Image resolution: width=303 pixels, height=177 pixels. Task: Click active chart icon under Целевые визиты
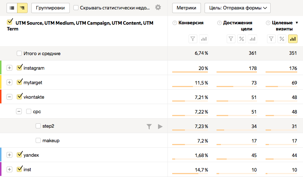[292, 39]
